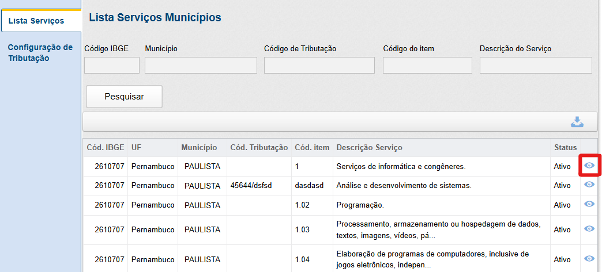Open eye icon for item 1.04 row
The width and height of the screenshot is (602, 272).
click(x=589, y=258)
